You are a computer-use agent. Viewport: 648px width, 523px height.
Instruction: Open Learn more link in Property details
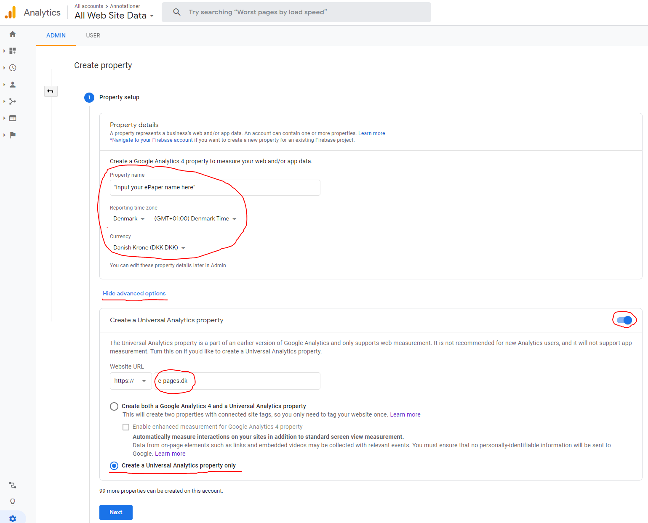[371, 133]
